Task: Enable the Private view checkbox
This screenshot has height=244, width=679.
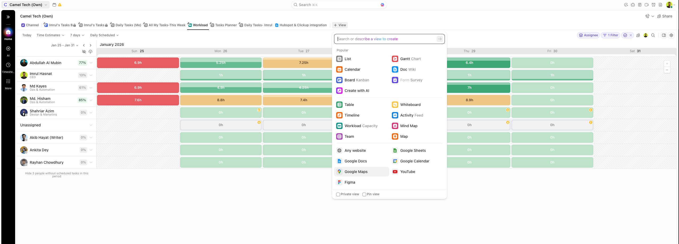Action: [338, 194]
